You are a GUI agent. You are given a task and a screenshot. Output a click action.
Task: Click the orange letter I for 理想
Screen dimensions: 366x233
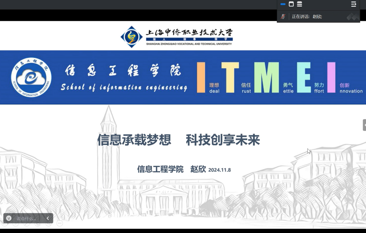pyautogui.click(x=201, y=77)
